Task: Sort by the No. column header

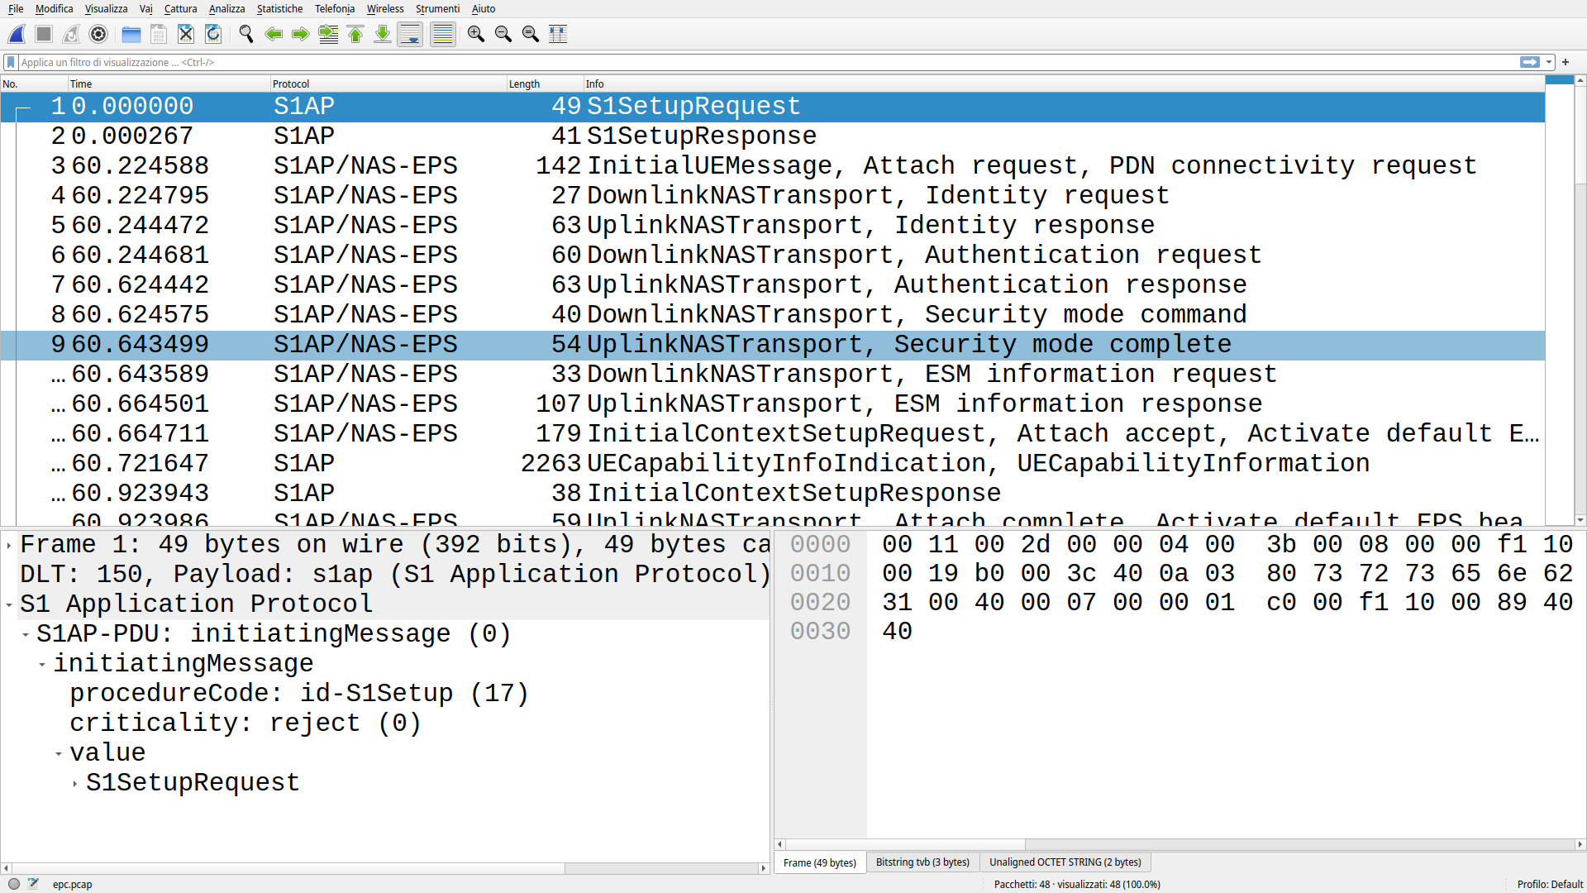Action: pos(34,84)
